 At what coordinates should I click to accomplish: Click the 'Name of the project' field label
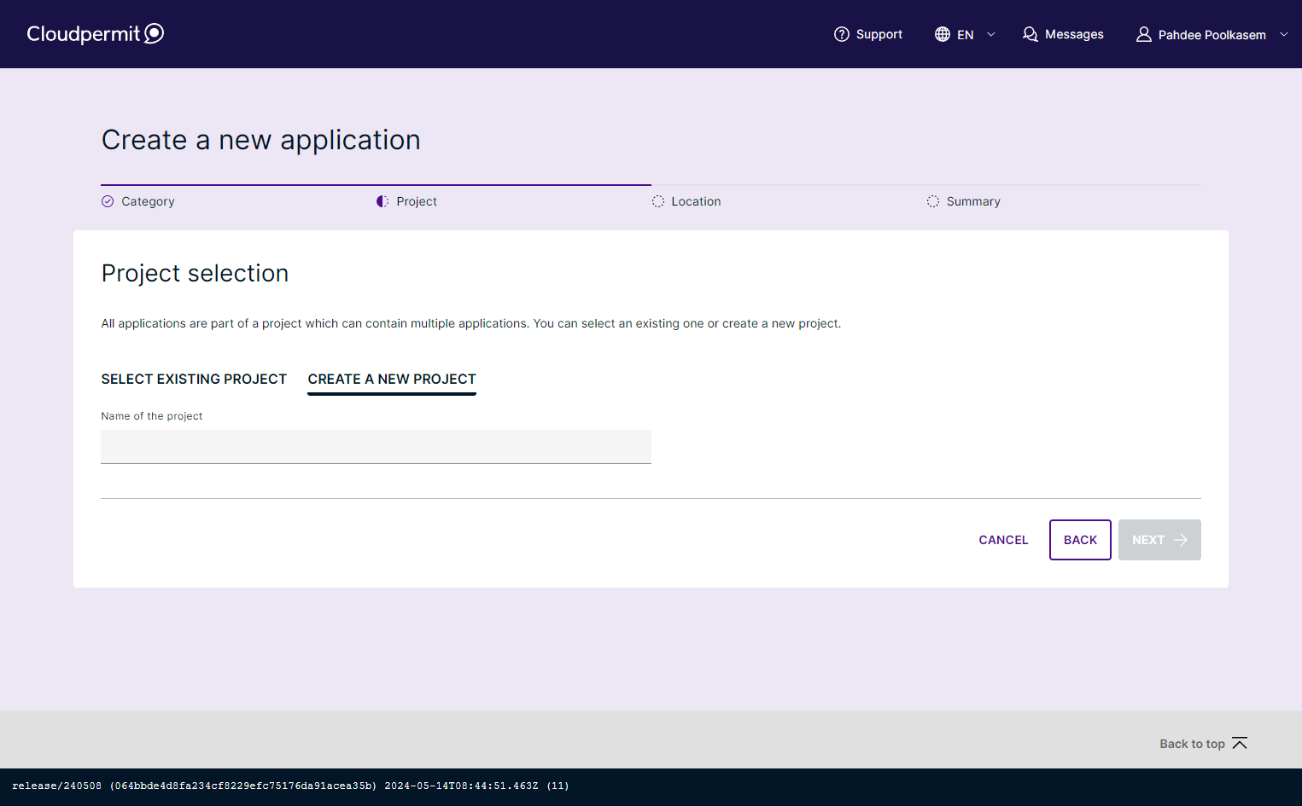pos(152,416)
